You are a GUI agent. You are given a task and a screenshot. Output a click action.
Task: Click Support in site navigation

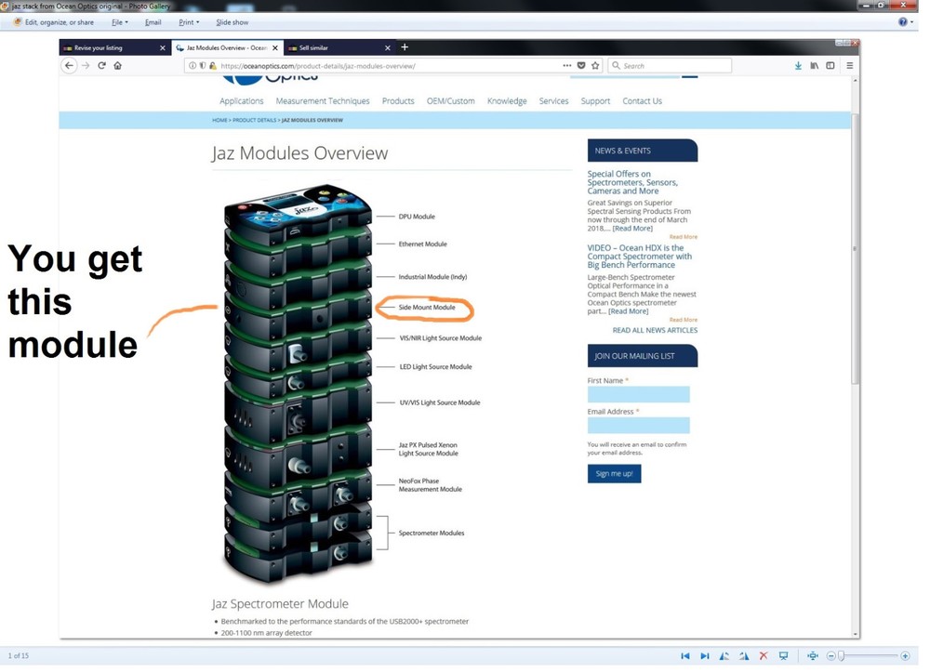(x=595, y=101)
